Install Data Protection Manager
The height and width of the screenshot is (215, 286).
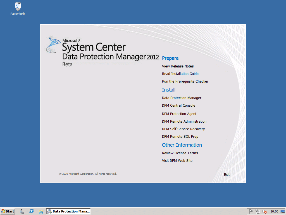[x=182, y=98]
